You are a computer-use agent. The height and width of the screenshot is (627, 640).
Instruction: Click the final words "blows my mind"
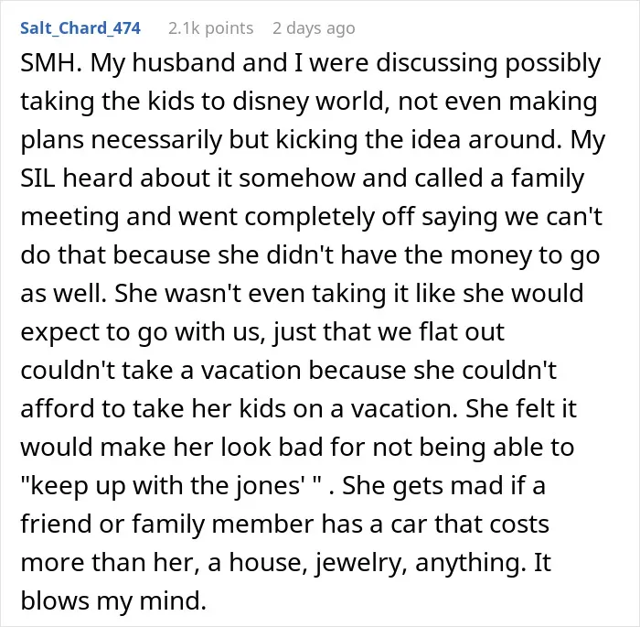pos(113,600)
